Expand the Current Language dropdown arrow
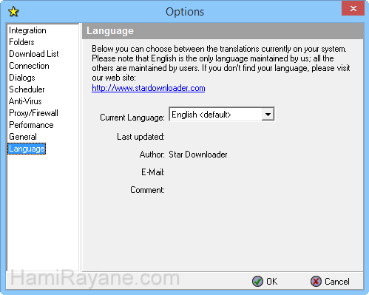Viewport: 369px width, 295px height. pyautogui.click(x=268, y=115)
